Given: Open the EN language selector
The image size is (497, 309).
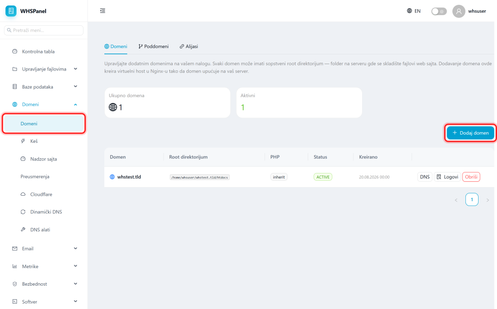Looking at the screenshot, I should tap(414, 11).
